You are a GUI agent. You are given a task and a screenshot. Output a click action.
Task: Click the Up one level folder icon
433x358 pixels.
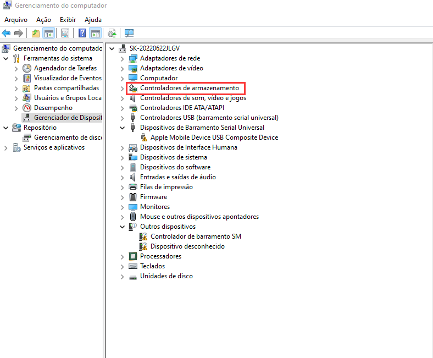point(35,34)
